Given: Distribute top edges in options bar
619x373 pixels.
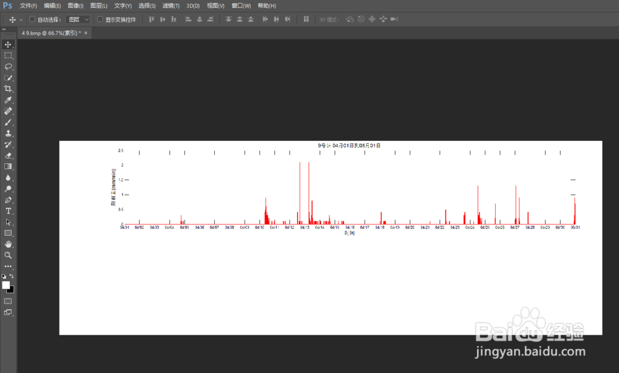Looking at the screenshot, I should coord(228,19).
